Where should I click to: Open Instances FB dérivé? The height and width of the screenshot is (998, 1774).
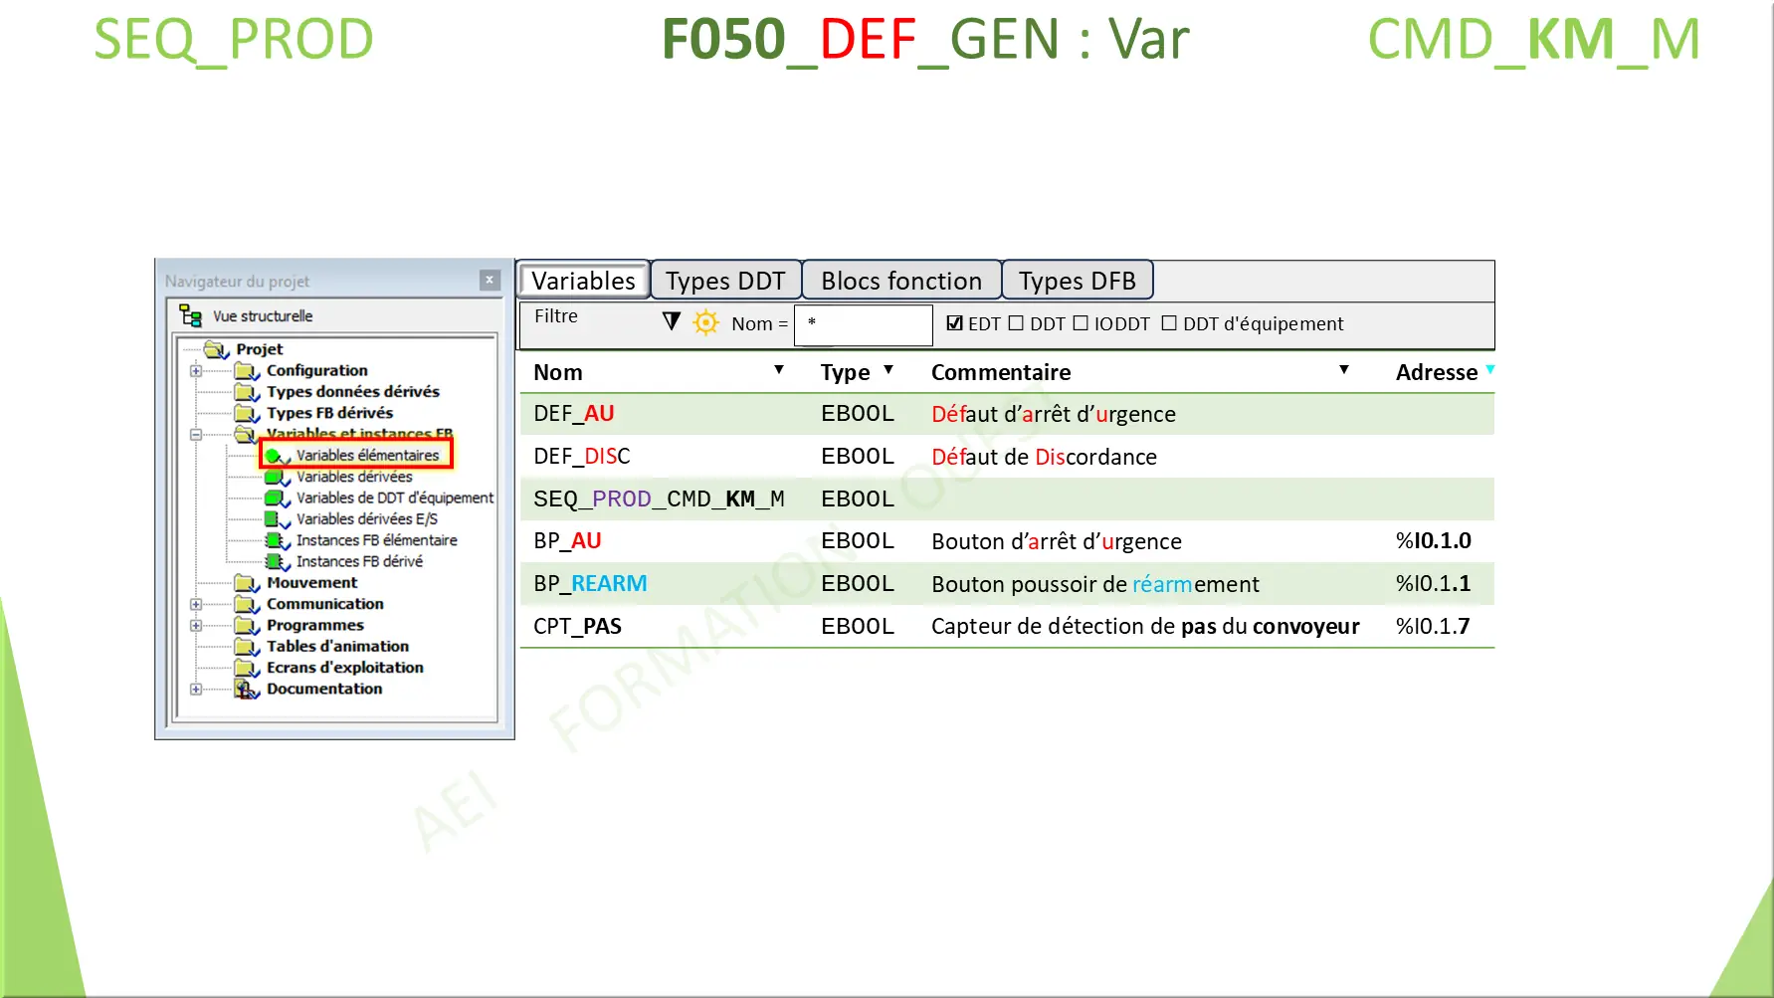coord(276,561)
